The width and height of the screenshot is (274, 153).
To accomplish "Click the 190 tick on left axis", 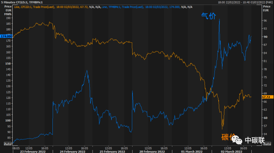I will point(8,18).
